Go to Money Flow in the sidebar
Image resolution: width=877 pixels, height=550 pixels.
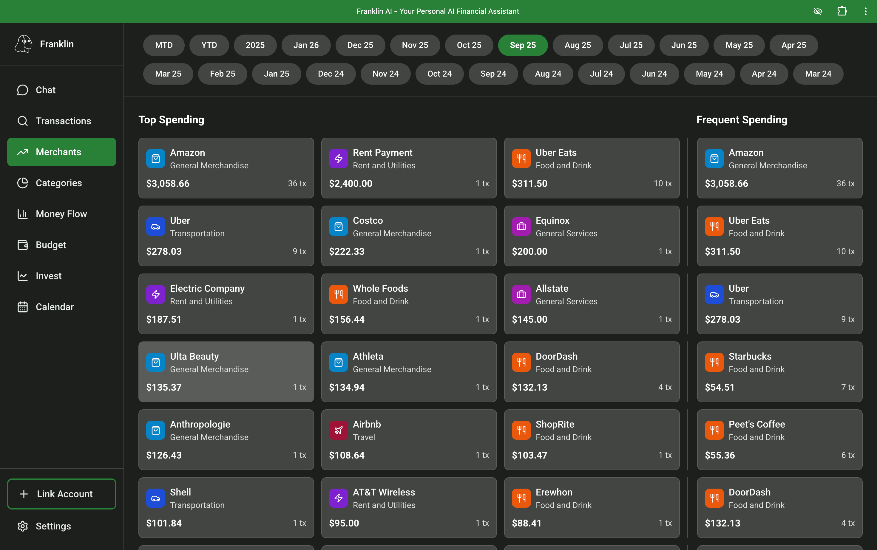[x=61, y=214]
